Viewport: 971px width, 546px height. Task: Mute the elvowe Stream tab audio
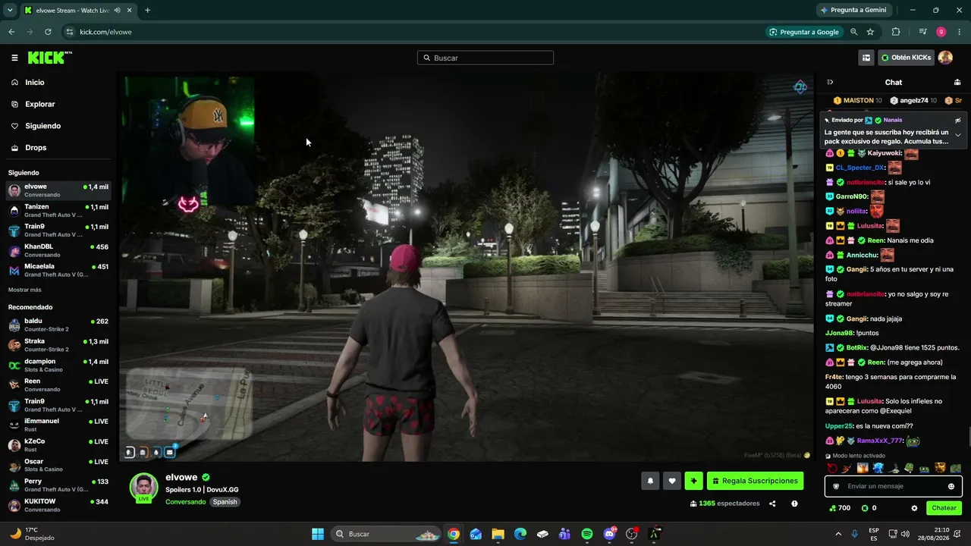point(116,11)
